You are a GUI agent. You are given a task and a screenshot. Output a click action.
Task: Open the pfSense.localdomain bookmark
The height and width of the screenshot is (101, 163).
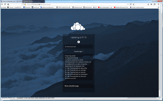coord(48,7)
